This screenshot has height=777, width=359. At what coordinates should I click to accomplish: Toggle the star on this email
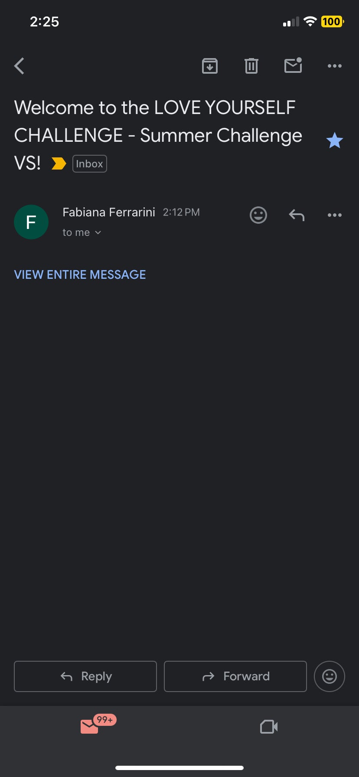334,141
